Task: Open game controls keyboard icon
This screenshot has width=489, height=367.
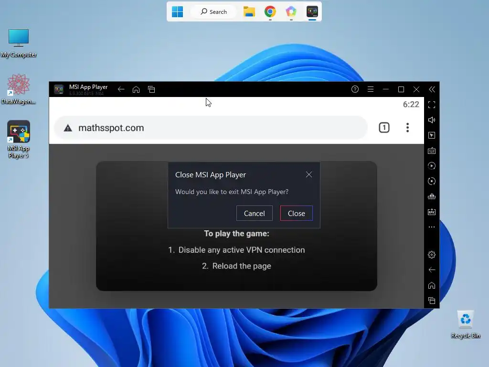Action: [432, 151]
